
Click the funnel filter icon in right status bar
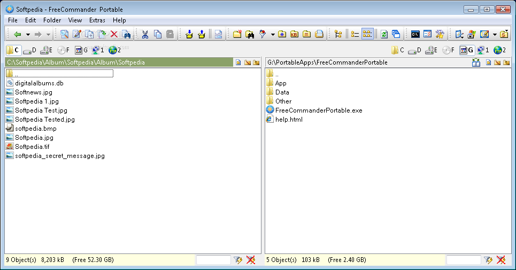pyautogui.click(x=488, y=260)
